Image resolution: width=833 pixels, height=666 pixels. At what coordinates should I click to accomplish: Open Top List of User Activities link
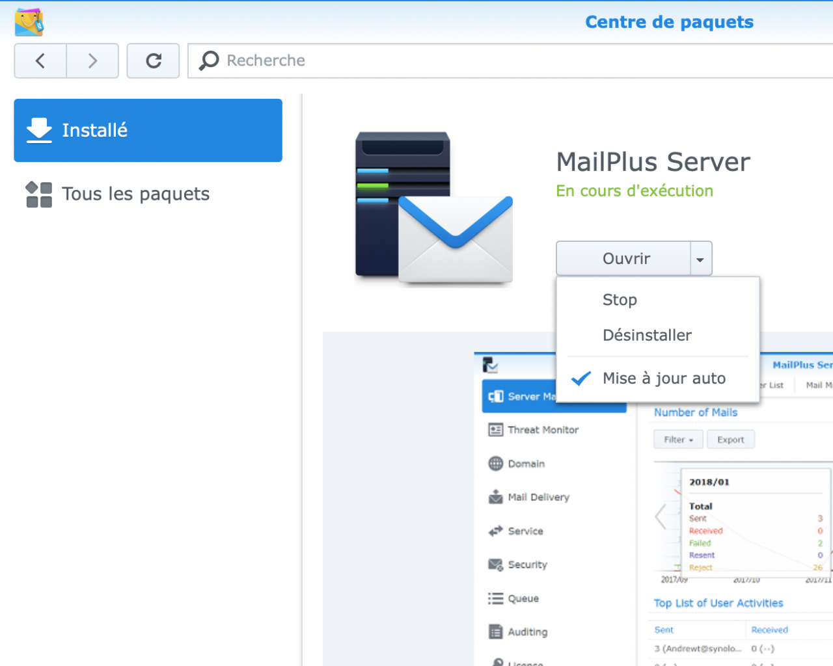coord(718,603)
